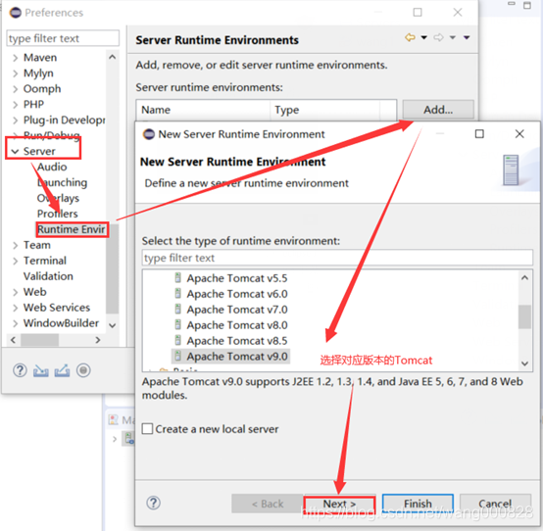This screenshot has width=543, height=531.
Task: Click the preferences tree scroll-down arrow
Action: coord(112,325)
